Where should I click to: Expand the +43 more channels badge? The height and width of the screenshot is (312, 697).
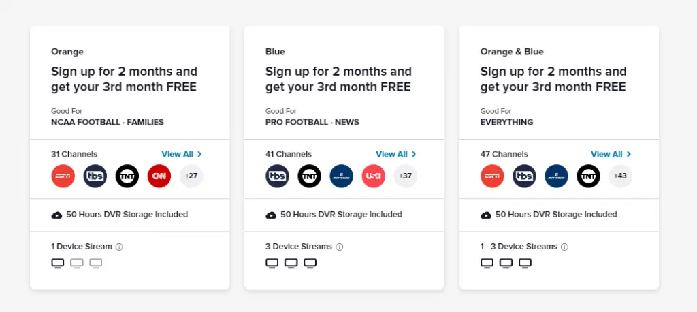pyautogui.click(x=621, y=176)
